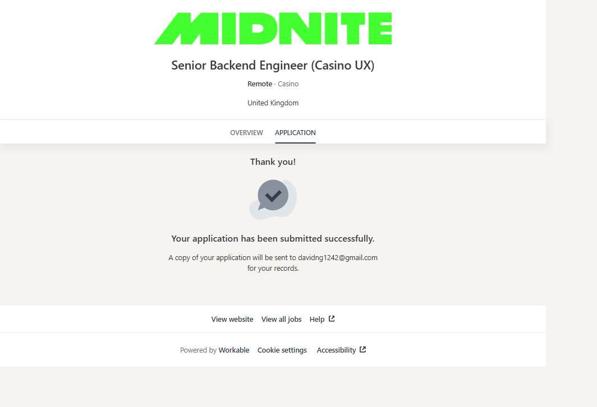
Task: Click the Powered by text in footer
Action: (198, 350)
